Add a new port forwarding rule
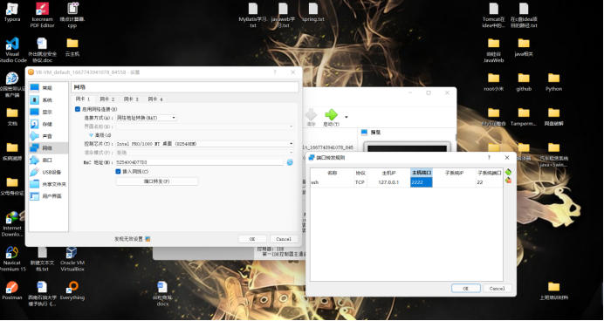604x321 pixels. click(508, 172)
